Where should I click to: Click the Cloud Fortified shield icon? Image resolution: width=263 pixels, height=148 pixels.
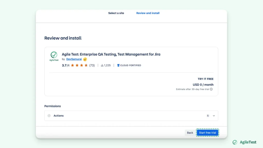(x=118, y=66)
